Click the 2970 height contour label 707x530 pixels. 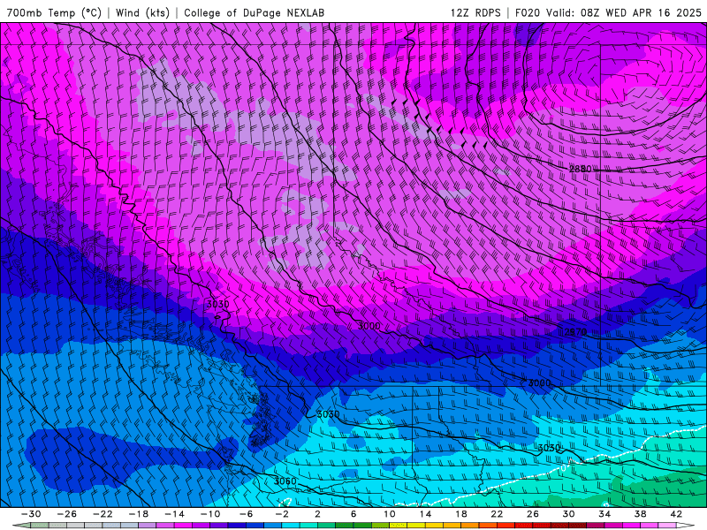[x=576, y=332]
